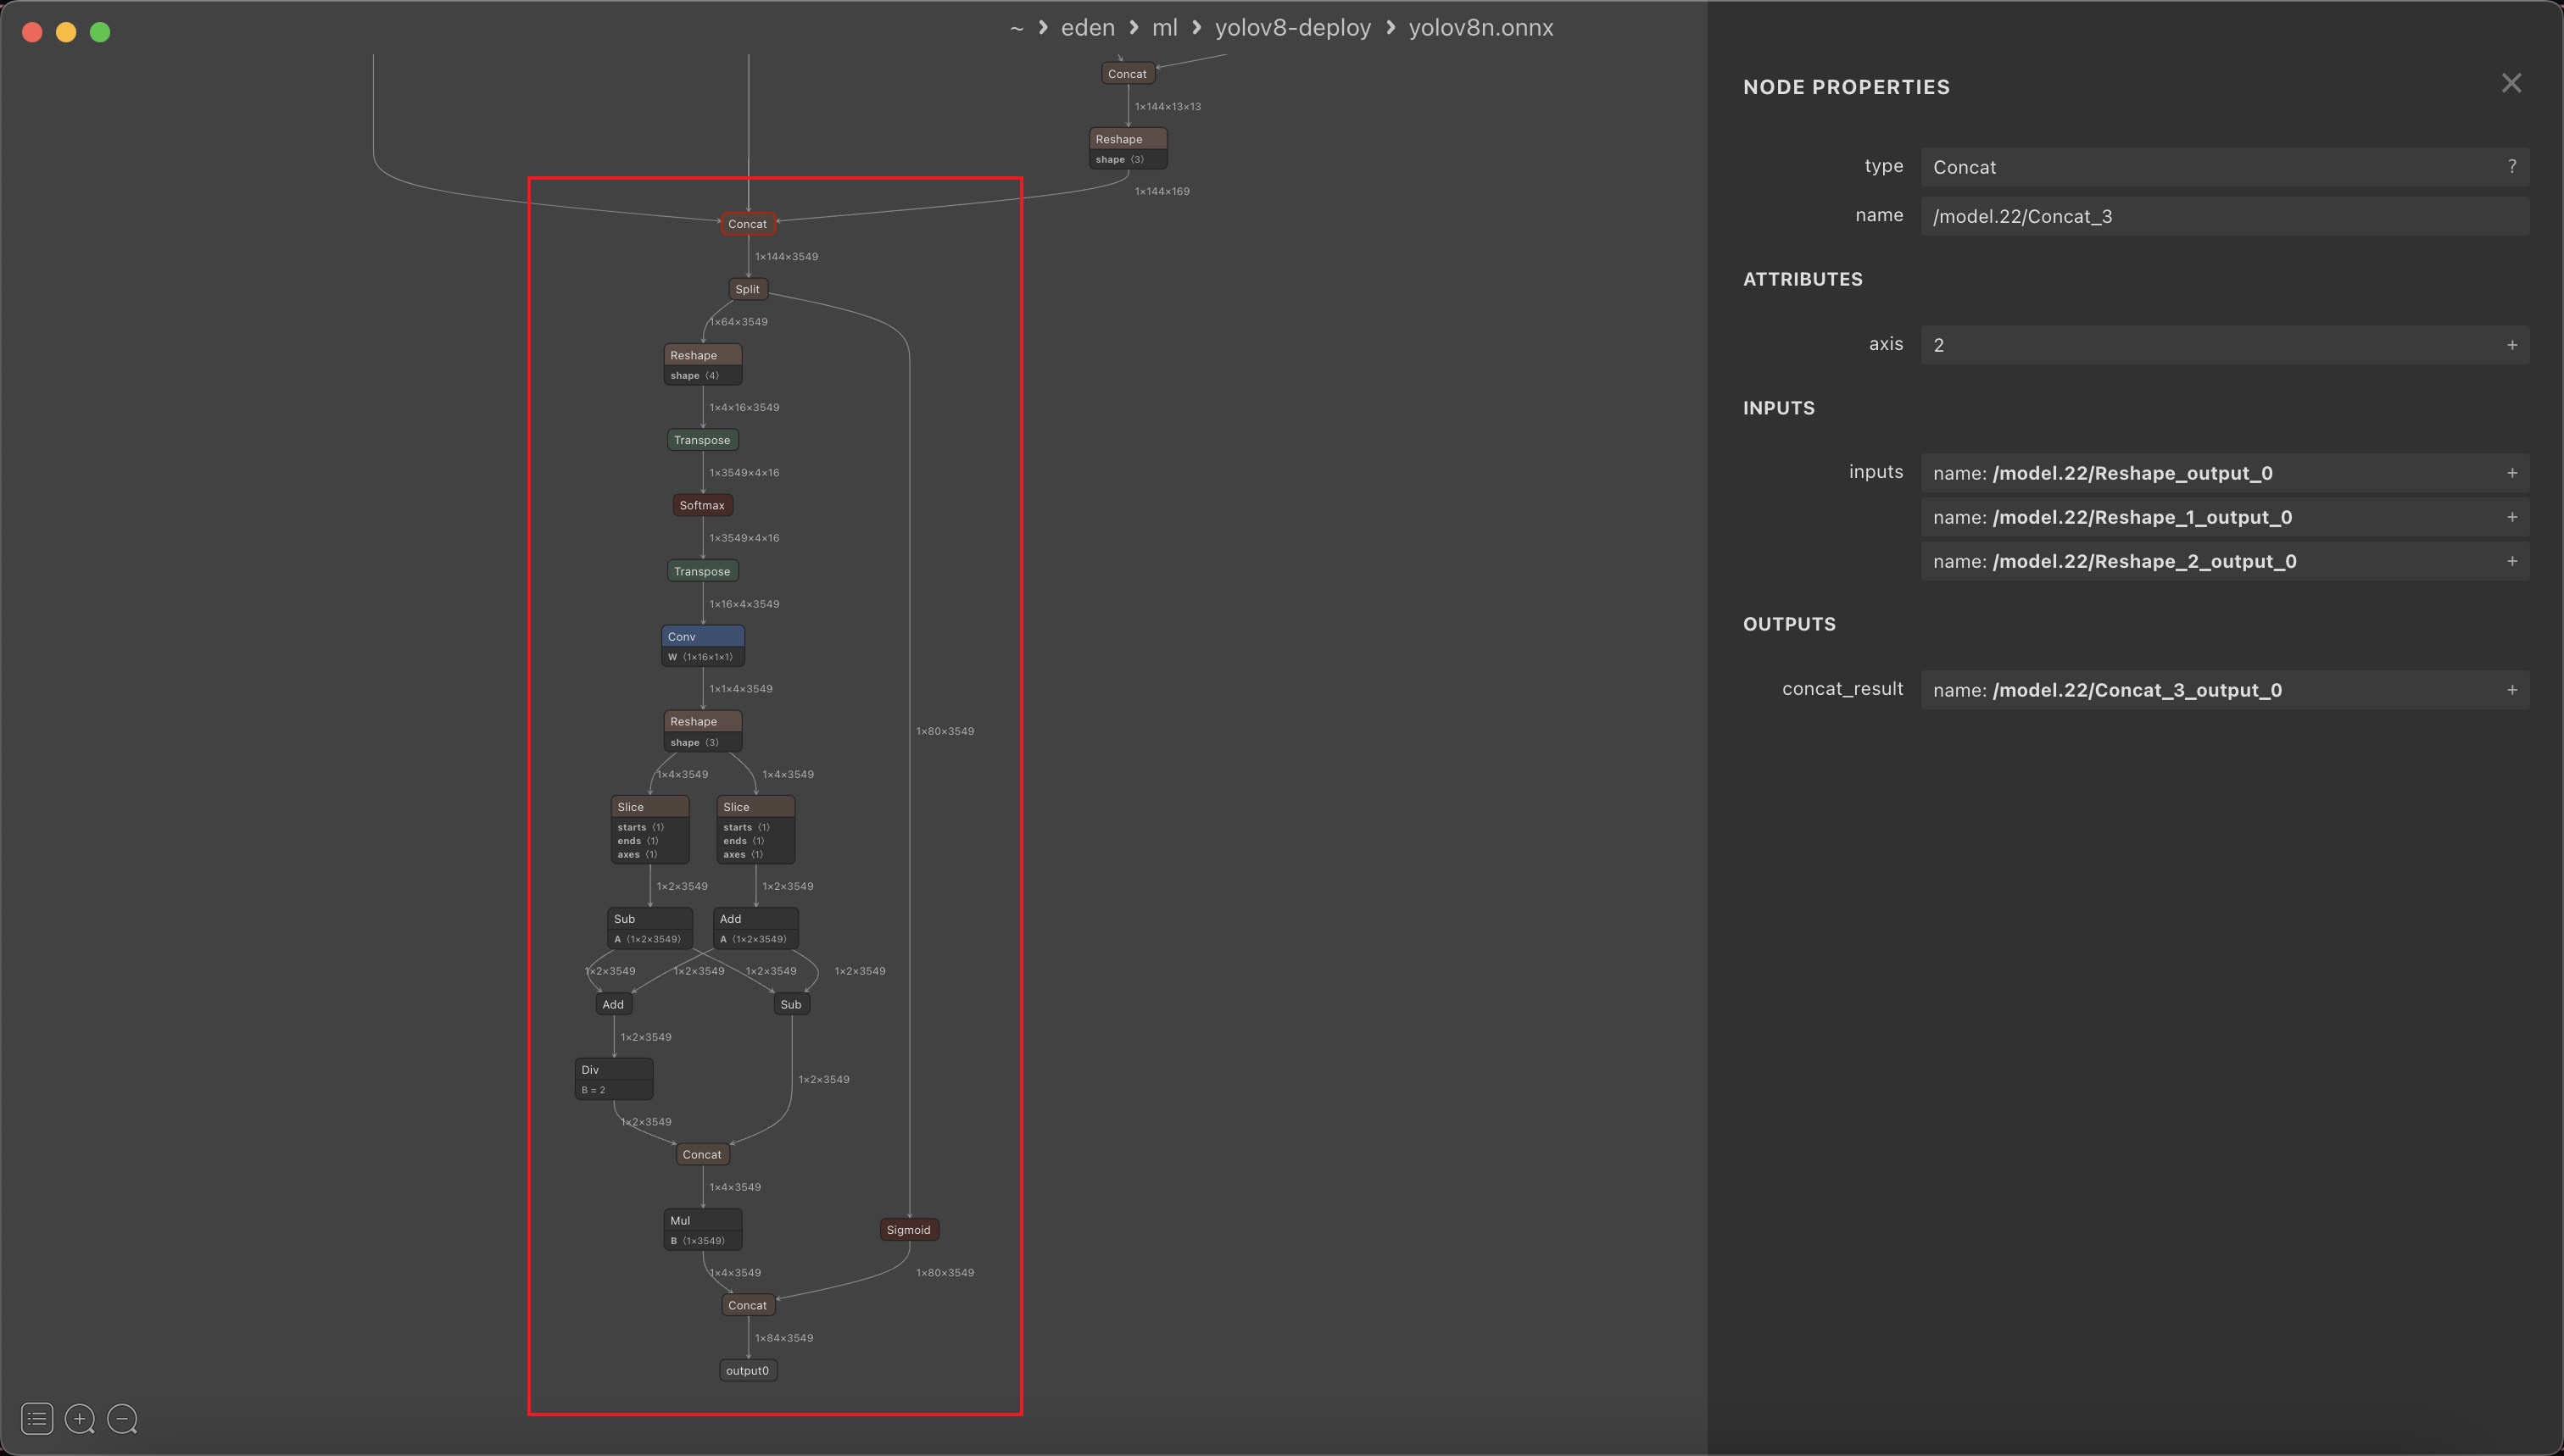
Task: Click the axis value 2 field
Action: tap(2225, 344)
